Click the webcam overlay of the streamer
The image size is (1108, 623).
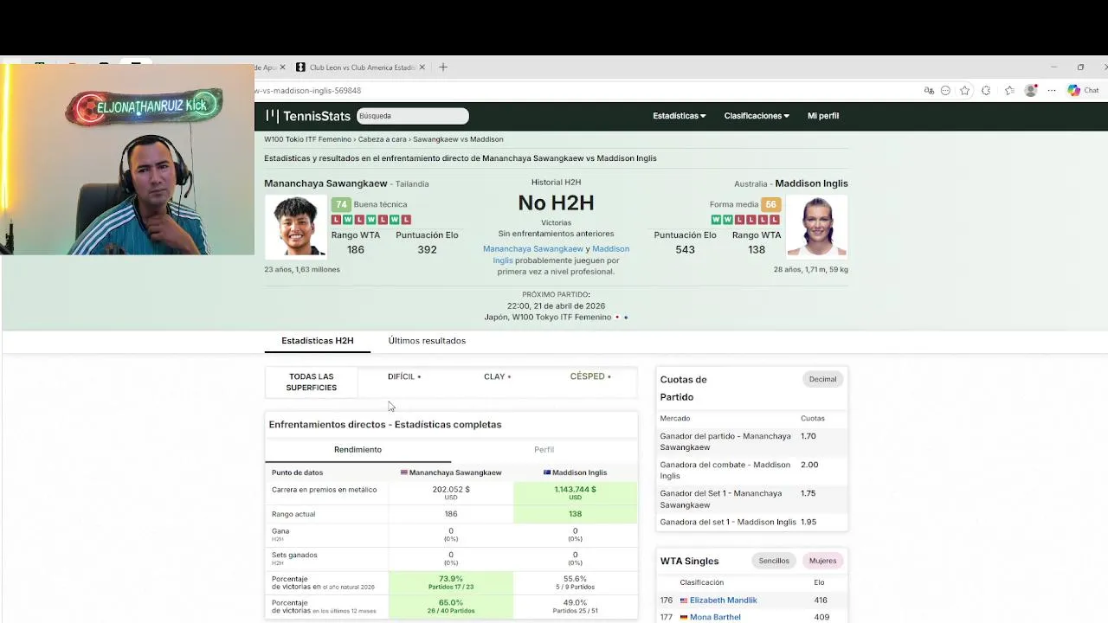pyautogui.click(x=127, y=159)
